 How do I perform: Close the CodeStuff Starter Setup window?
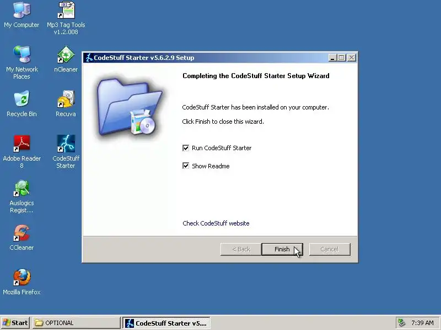(x=352, y=58)
